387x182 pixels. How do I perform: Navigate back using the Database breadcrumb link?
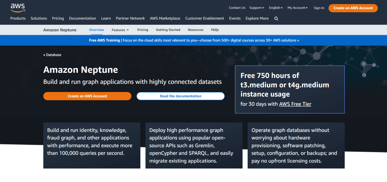point(52,55)
